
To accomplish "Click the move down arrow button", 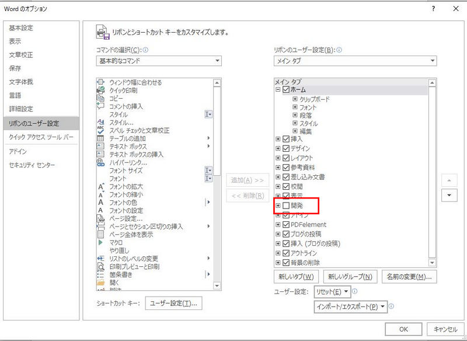I will tap(449, 196).
